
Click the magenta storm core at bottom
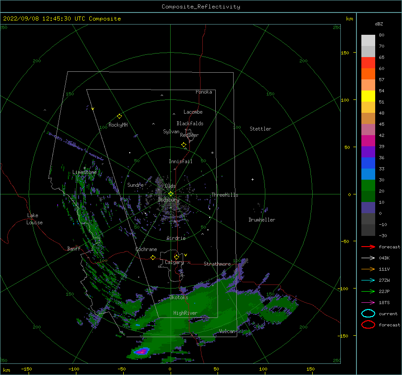141,352
